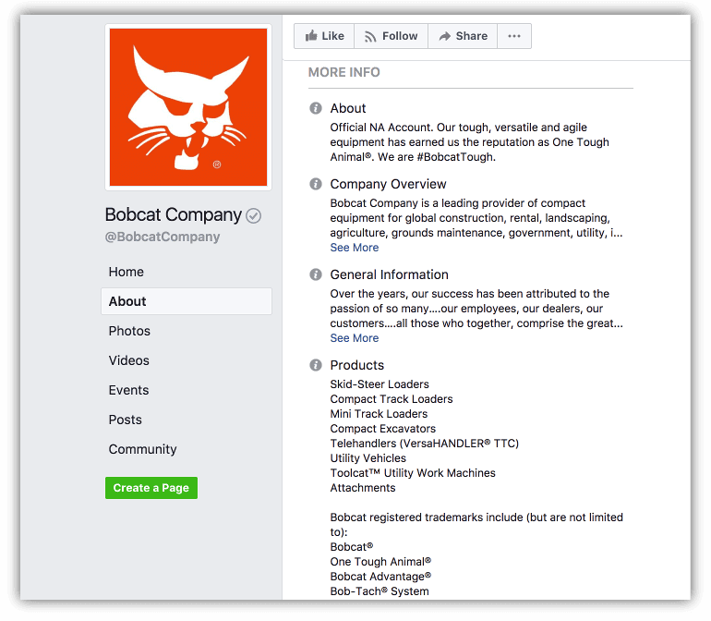The height and width of the screenshot is (621, 711).
Task: Like the Bobcat Company page
Action: tap(324, 36)
